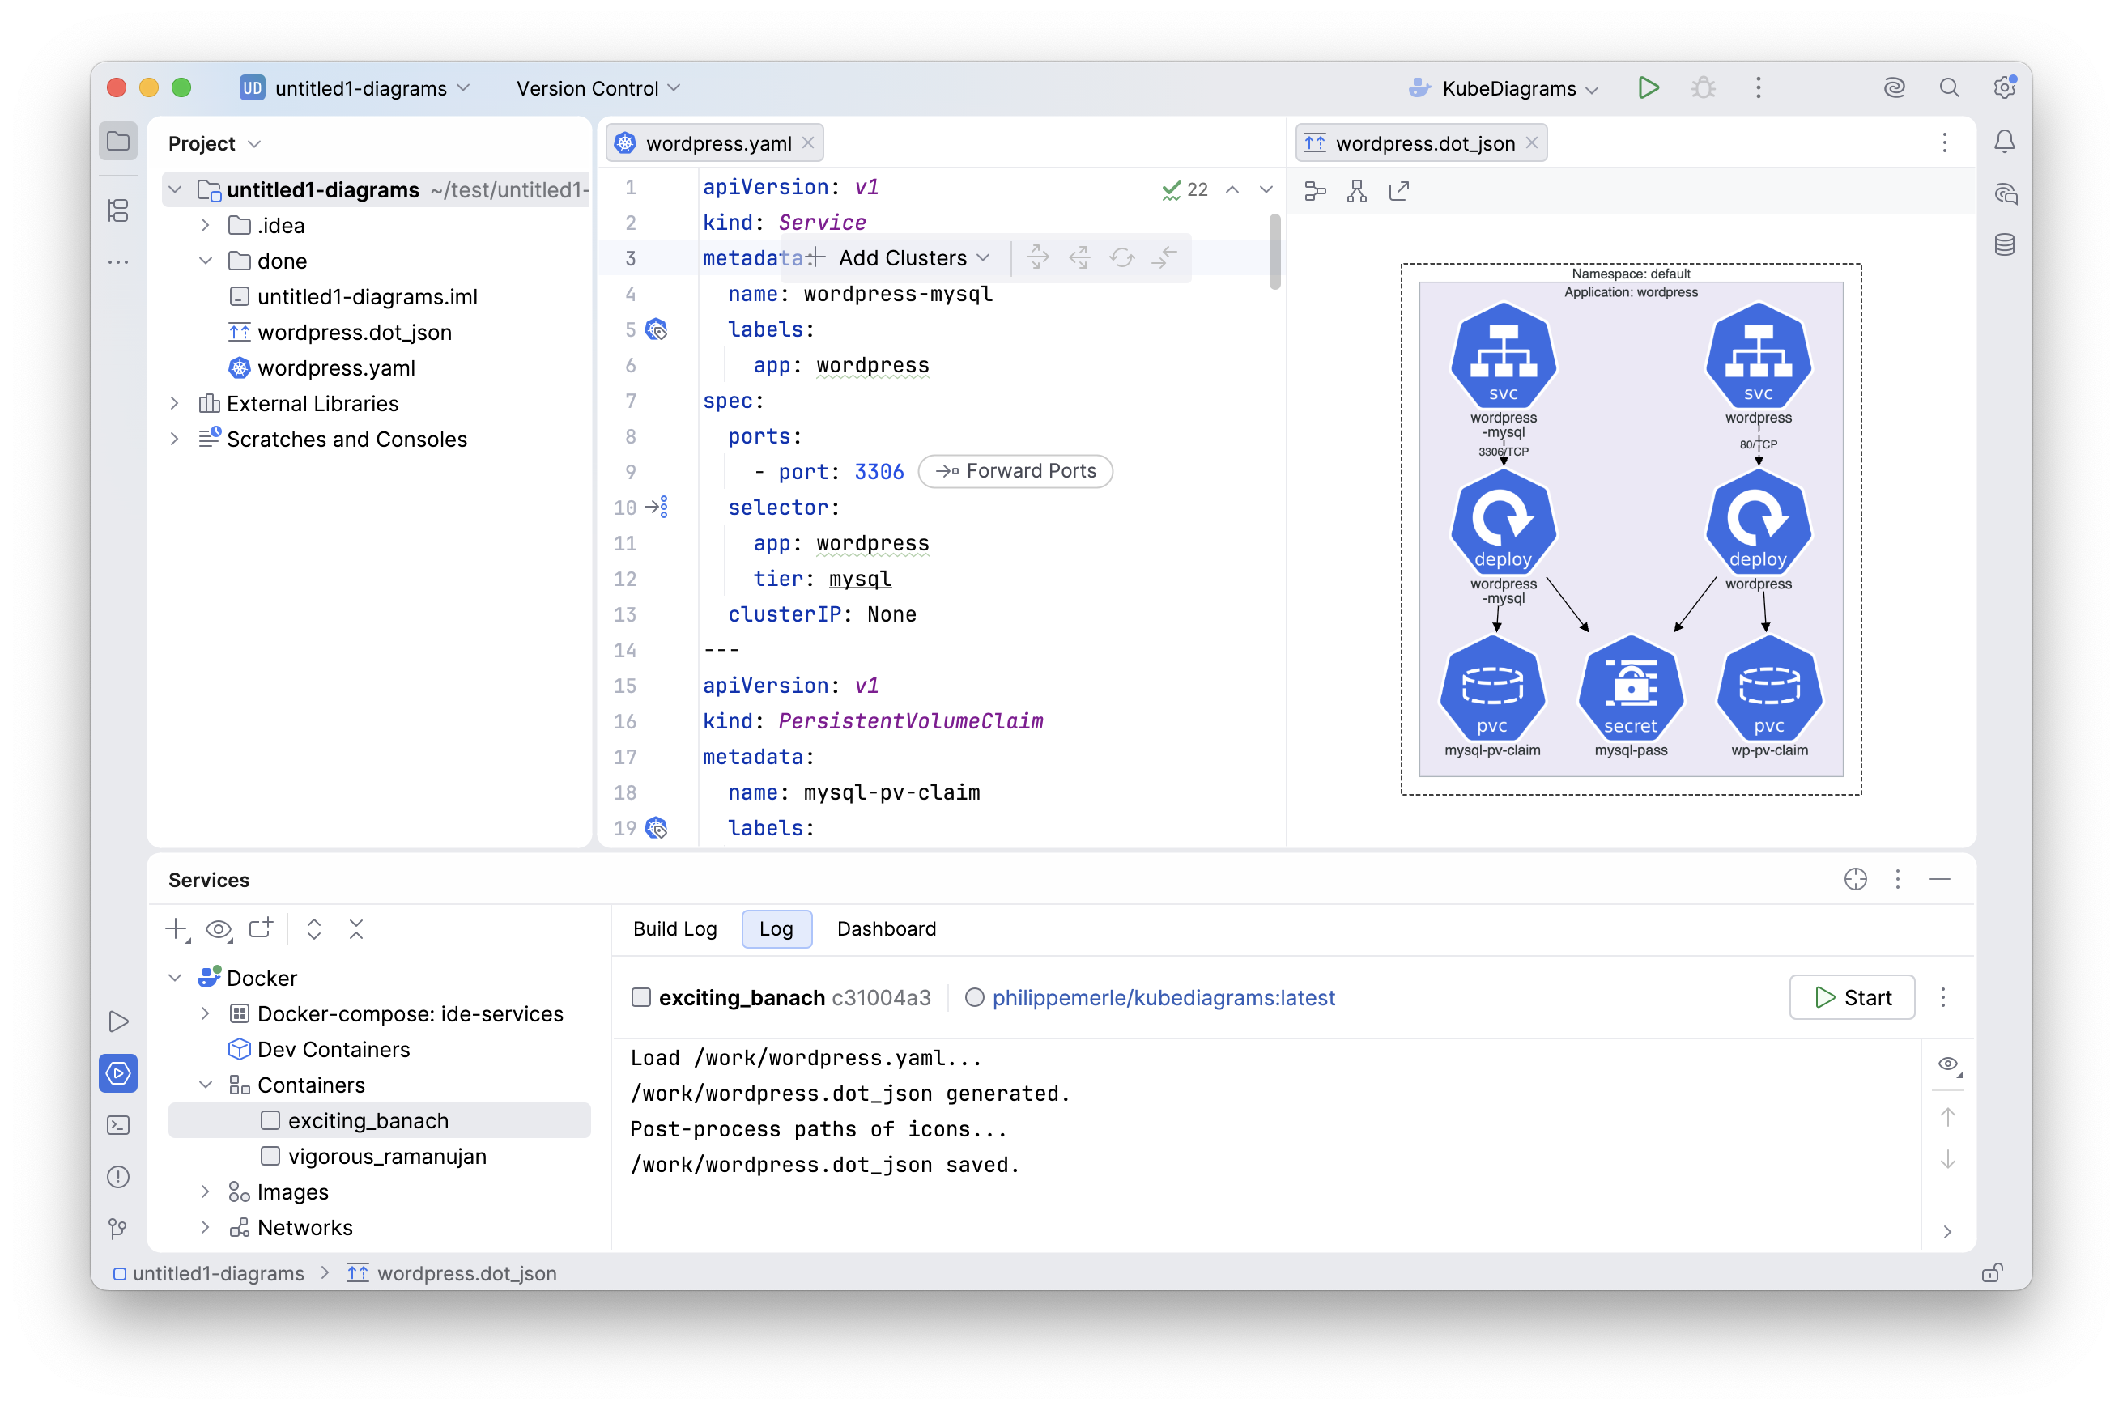Click the port forwarding gutter icon on line 10
The height and width of the screenshot is (1410, 2123).
point(657,508)
